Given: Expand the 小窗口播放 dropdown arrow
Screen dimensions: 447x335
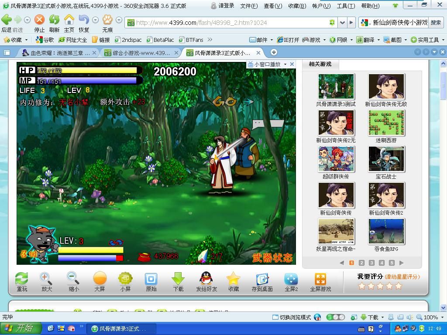Looking at the screenshot, I should pyautogui.click(x=285, y=65).
